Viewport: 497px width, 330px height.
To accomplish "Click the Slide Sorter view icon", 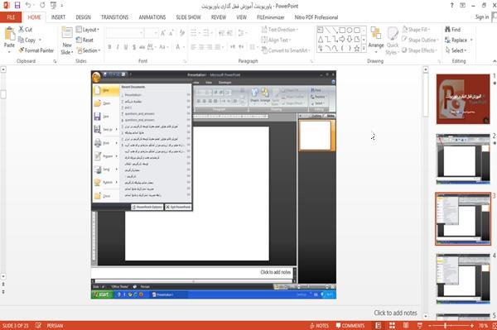I will (x=392, y=325).
